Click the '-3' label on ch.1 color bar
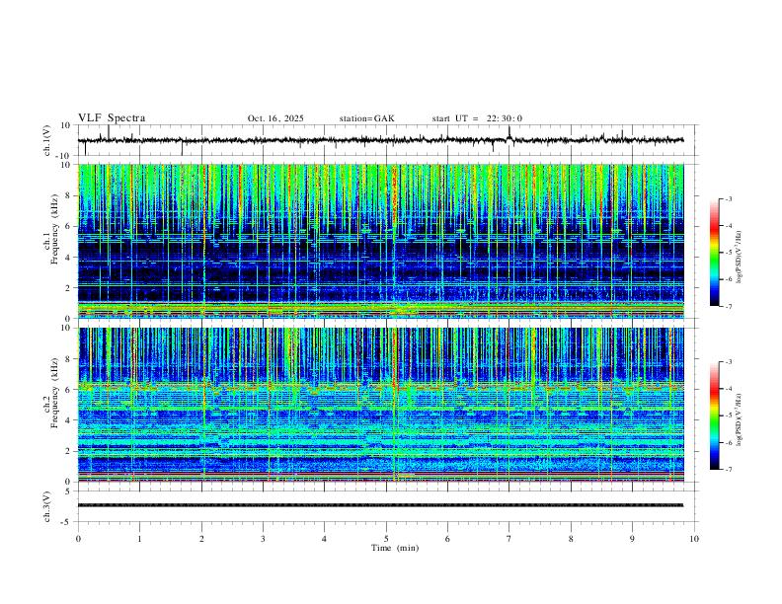782x604 pixels. (728, 198)
